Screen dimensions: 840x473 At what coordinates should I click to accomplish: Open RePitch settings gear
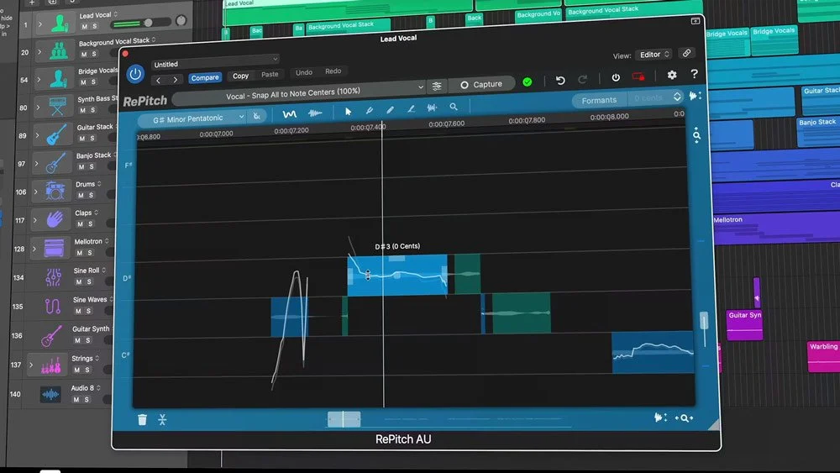(x=672, y=75)
